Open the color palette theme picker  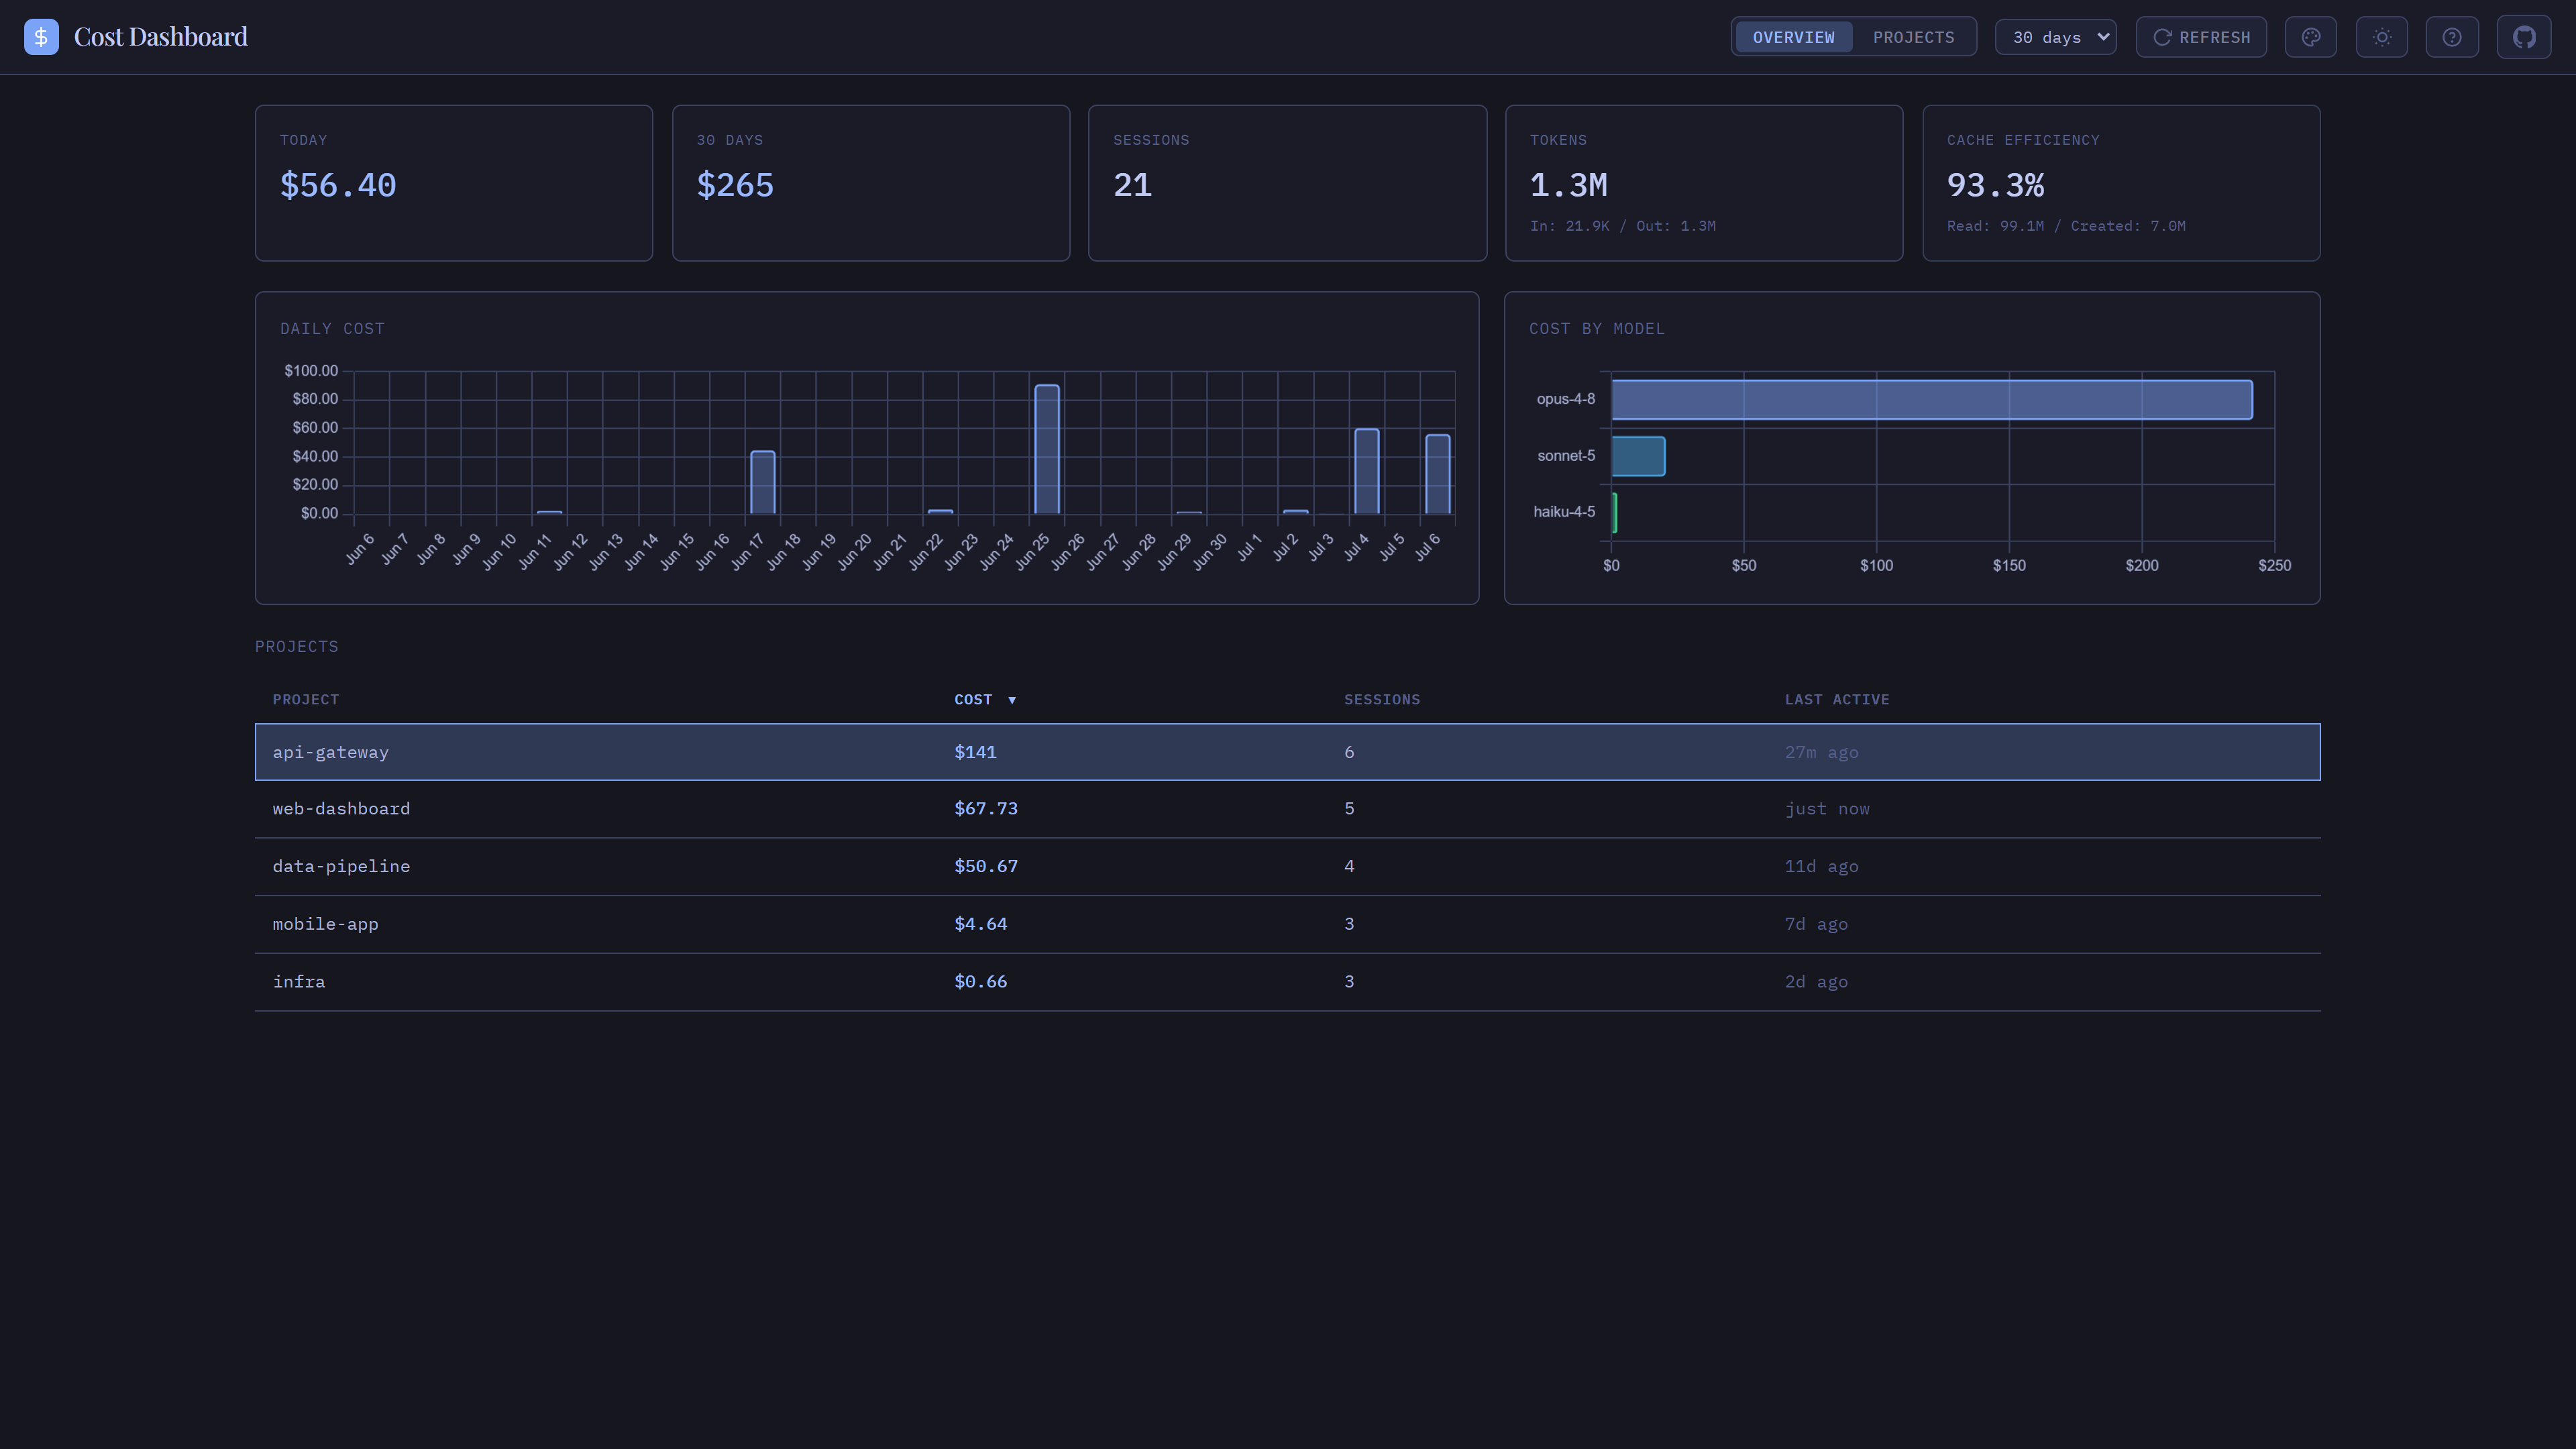[x=2310, y=37]
